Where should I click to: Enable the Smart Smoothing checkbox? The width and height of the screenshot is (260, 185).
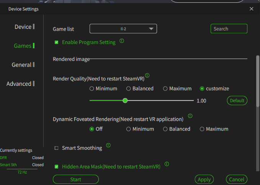click(x=57, y=148)
